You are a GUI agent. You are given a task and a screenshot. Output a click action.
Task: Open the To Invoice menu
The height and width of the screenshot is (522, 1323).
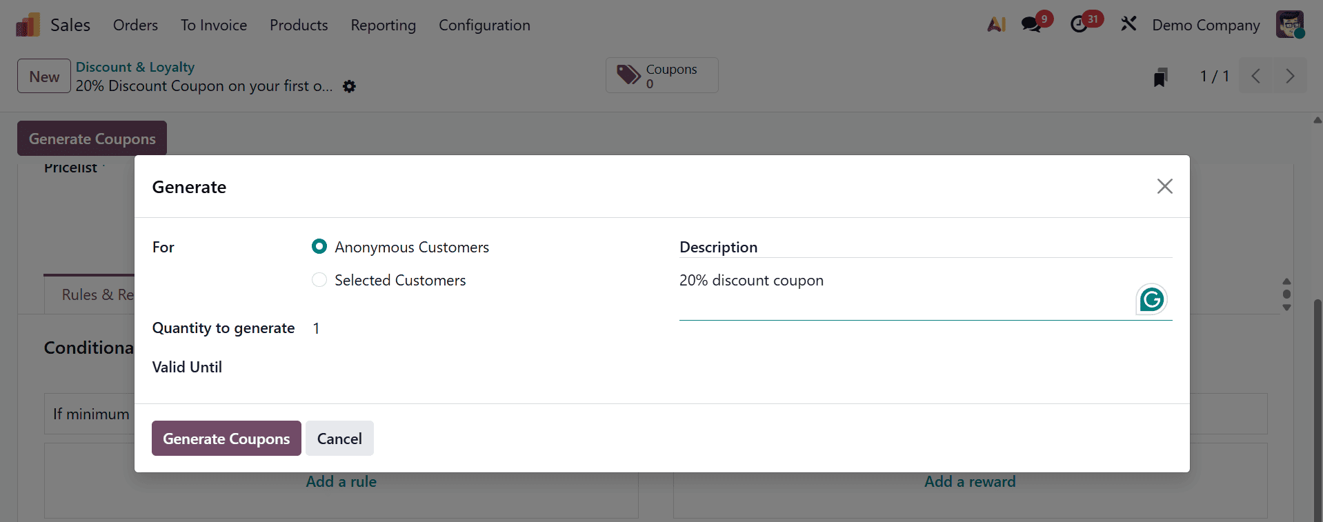214,25
